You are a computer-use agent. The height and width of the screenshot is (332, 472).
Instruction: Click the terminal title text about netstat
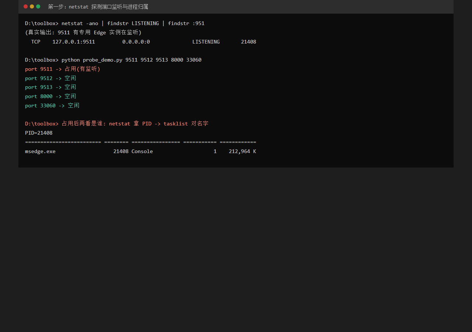click(98, 7)
